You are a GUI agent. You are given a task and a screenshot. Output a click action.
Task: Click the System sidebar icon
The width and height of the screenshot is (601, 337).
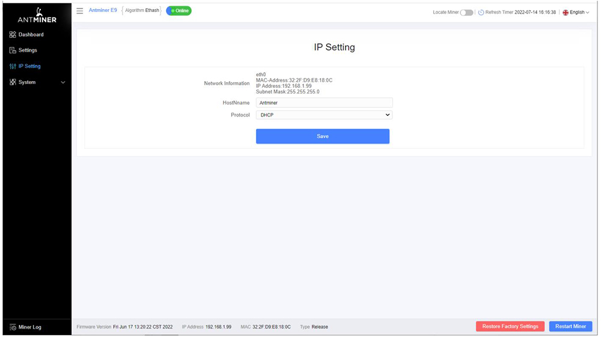(x=13, y=82)
